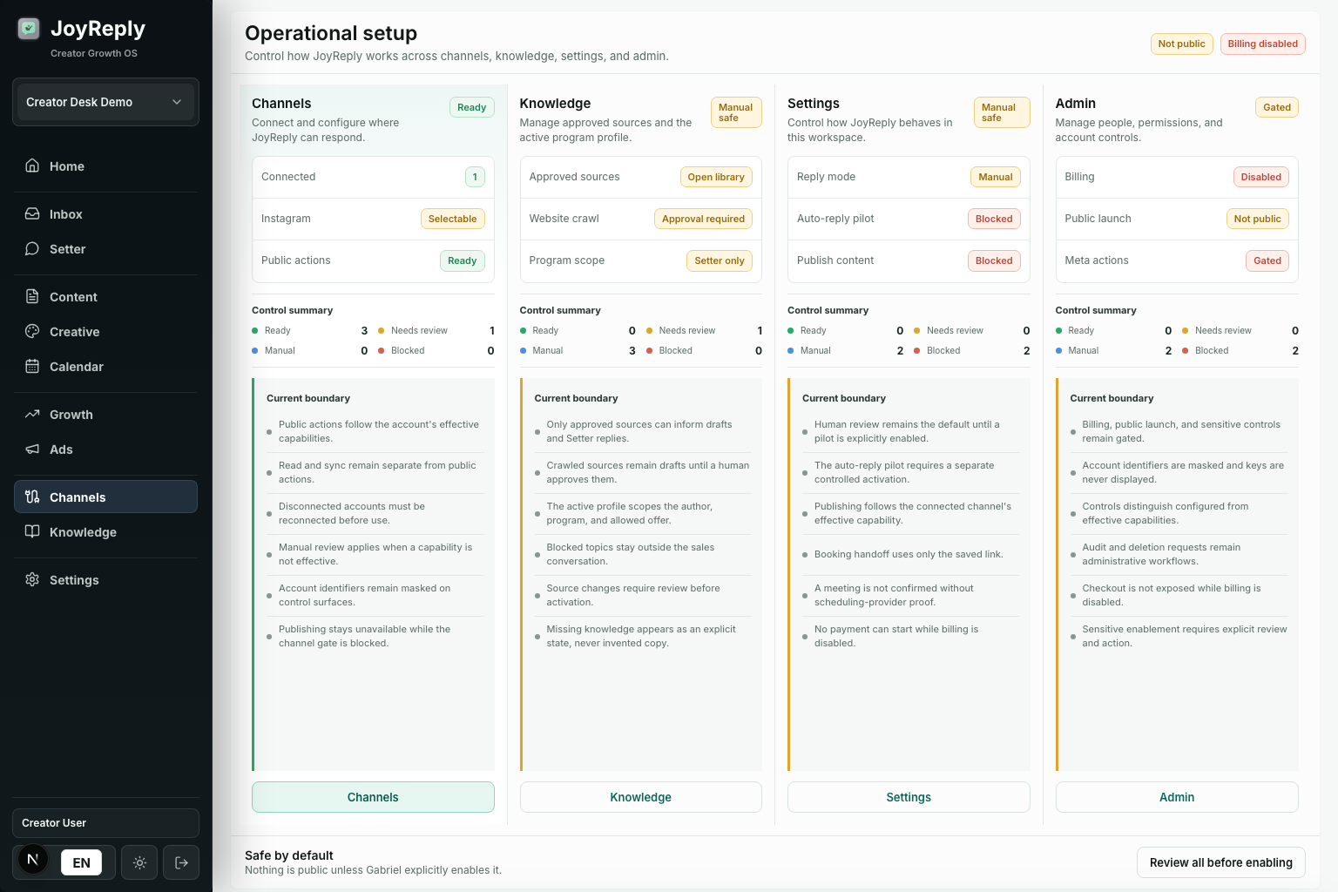Click the Blocked badge for Auto-reply pilot
1338x892 pixels.
(994, 219)
